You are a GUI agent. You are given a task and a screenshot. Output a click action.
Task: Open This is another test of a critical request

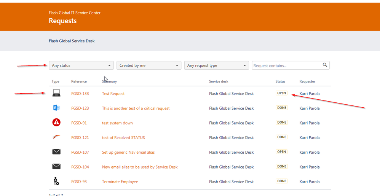136,108
